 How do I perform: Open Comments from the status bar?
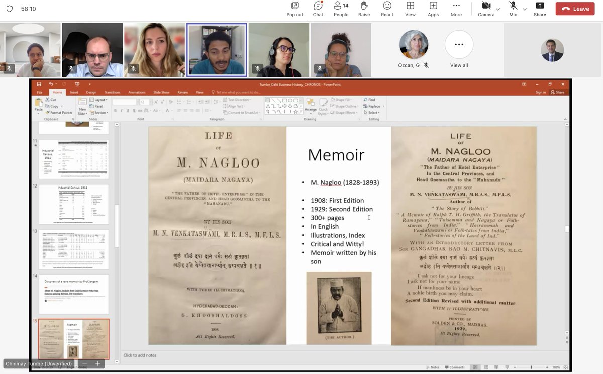click(455, 367)
